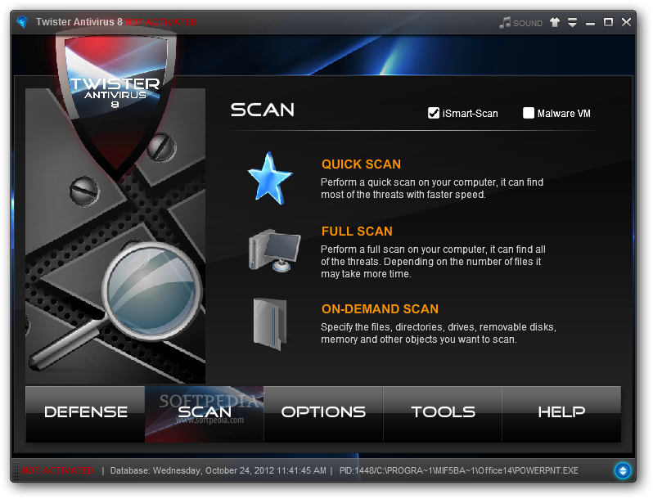This screenshot has height=499, width=653.
Task: Click the PID process path in status bar
Action: pos(458,470)
